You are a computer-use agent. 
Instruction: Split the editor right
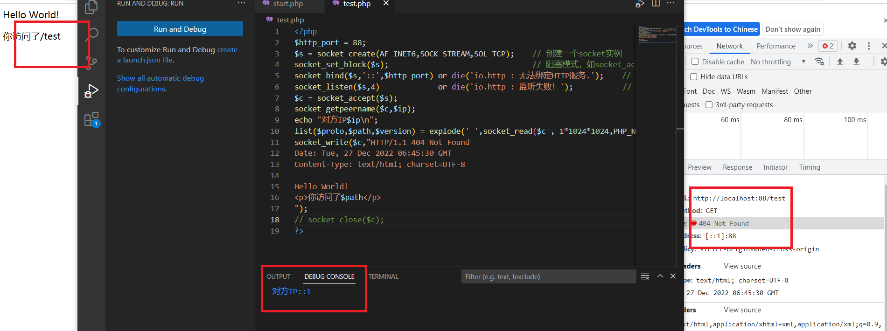pyautogui.click(x=656, y=3)
